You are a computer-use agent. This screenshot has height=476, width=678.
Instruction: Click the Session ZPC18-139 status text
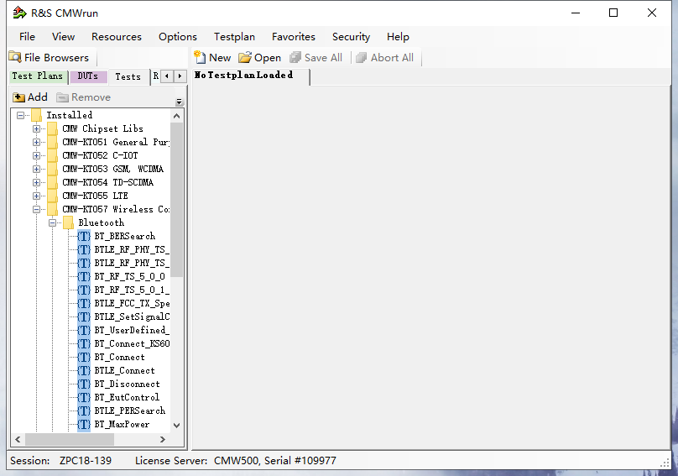tap(60, 461)
